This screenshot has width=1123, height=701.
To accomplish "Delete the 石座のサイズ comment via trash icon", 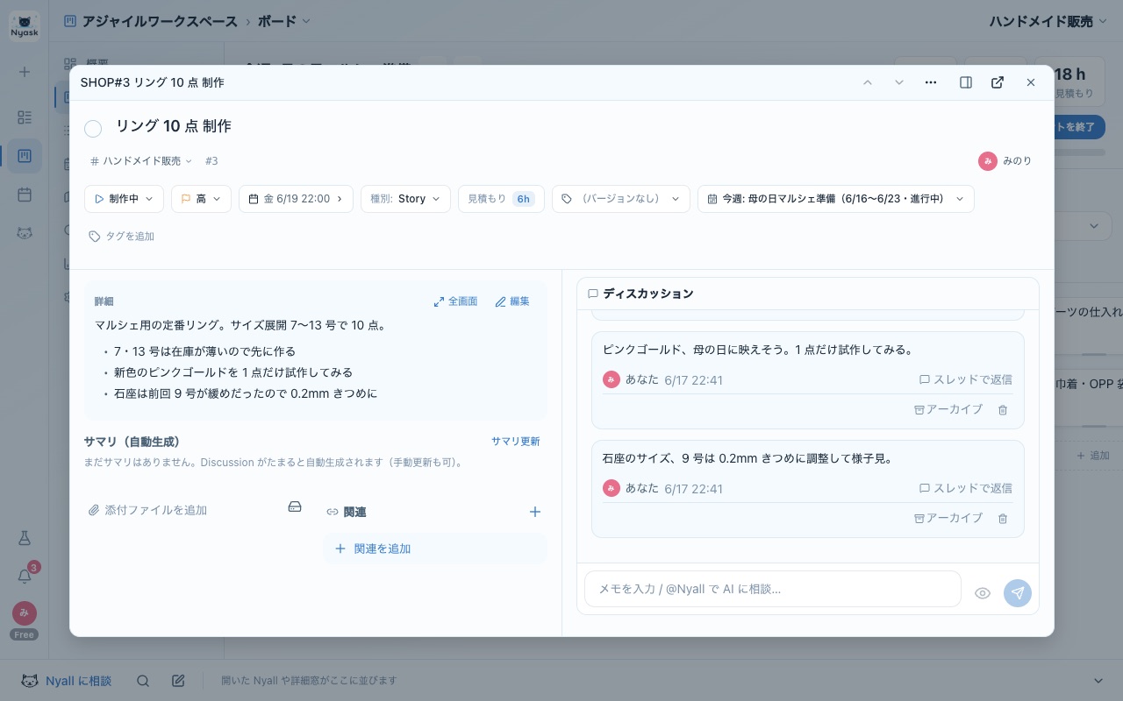I will click(x=1003, y=518).
